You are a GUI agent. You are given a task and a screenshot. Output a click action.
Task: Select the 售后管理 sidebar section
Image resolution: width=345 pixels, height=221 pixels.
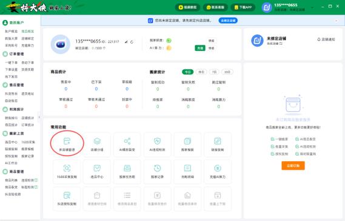13,85
